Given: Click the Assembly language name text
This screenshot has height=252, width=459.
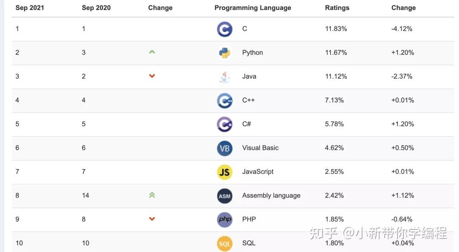Looking at the screenshot, I should [x=271, y=195].
